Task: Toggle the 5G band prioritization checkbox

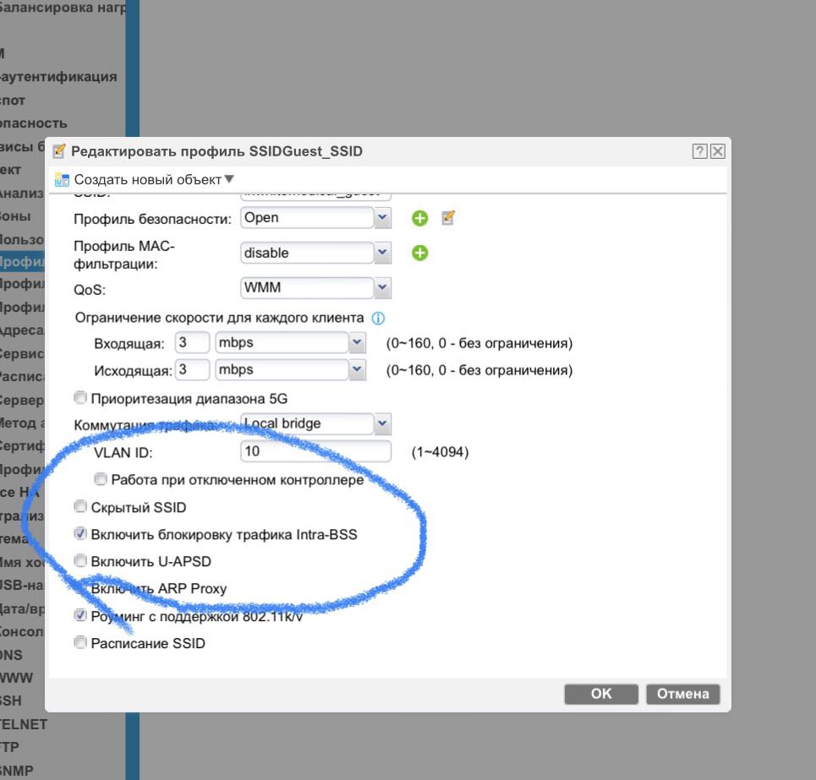Action: coord(80,398)
